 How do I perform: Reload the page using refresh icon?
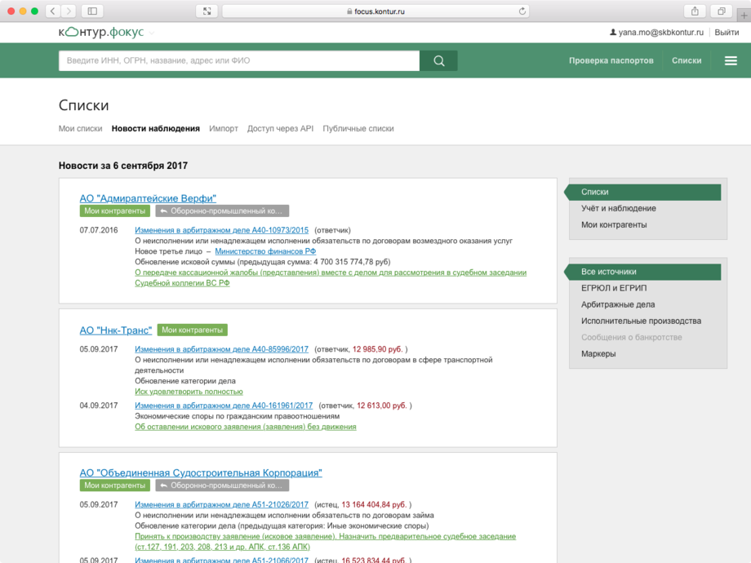(x=522, y=11)
